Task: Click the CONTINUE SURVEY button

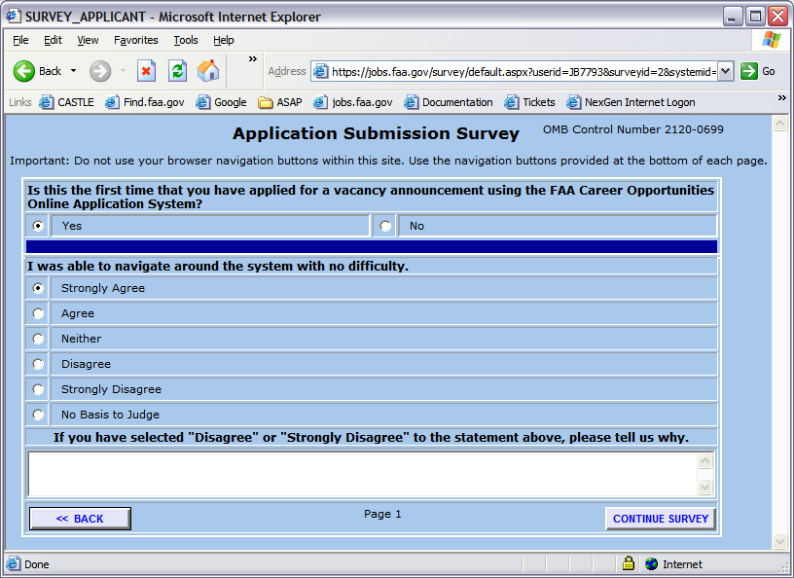Action: [660, 519]
